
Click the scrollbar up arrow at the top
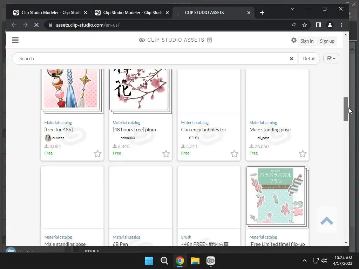coord(346,35)
